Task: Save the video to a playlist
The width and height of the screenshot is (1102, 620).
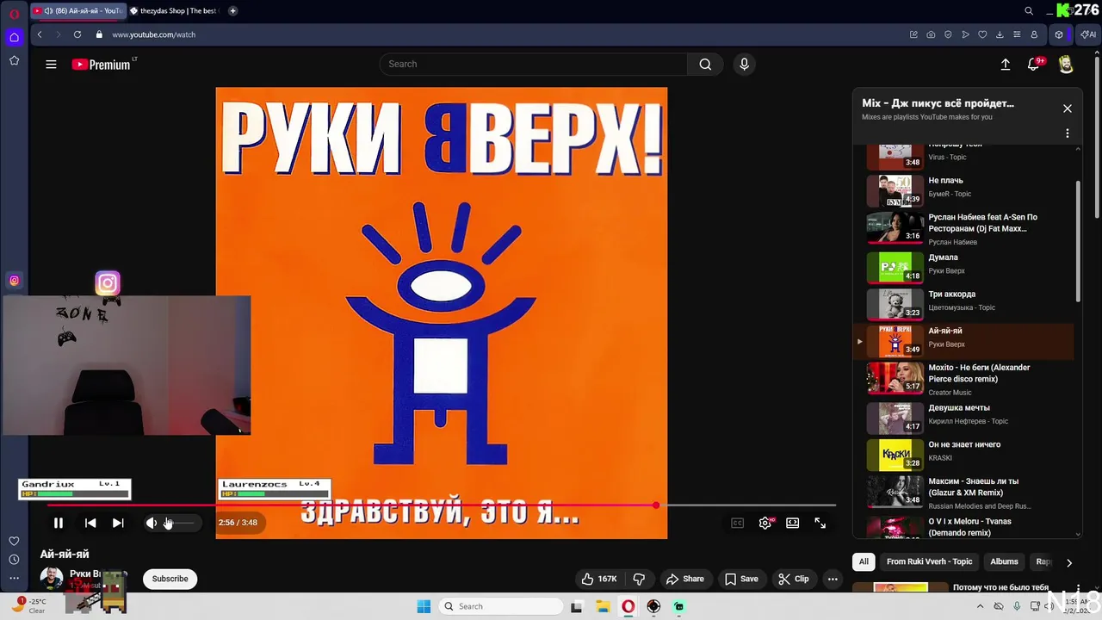Action: click(741, 579)
